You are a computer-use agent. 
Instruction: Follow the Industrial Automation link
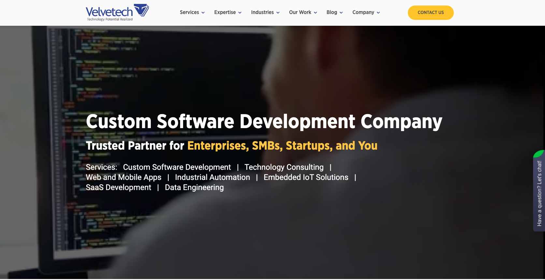pos(212,177)
